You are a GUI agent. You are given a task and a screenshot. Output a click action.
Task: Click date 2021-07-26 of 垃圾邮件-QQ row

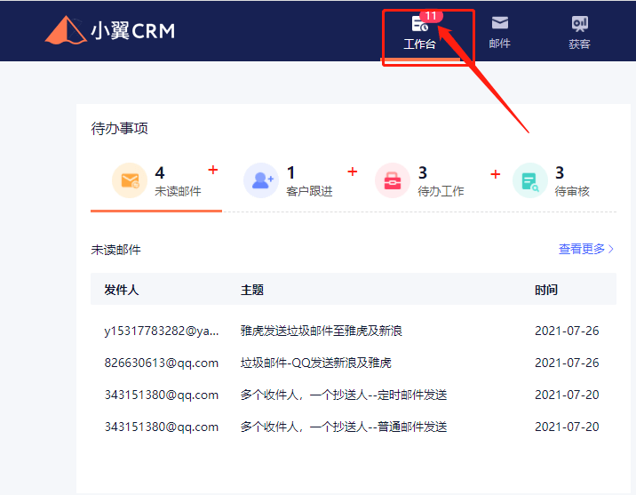(x=567, y=363)
